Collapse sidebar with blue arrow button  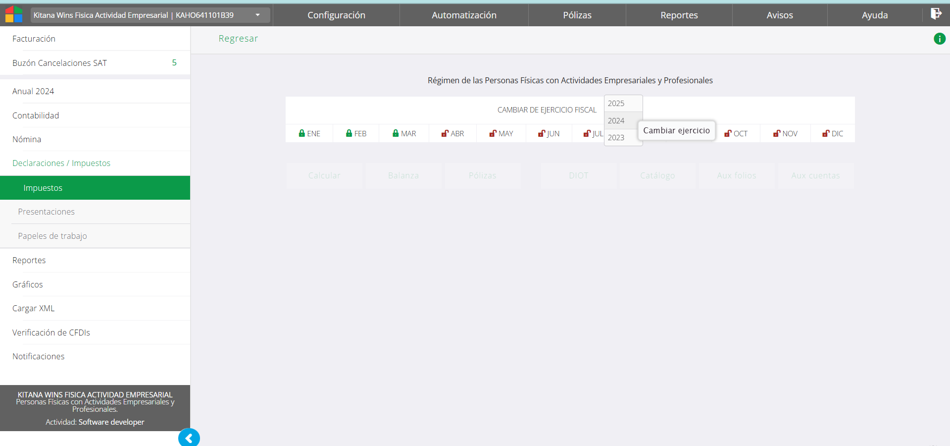tap(189, 438)
